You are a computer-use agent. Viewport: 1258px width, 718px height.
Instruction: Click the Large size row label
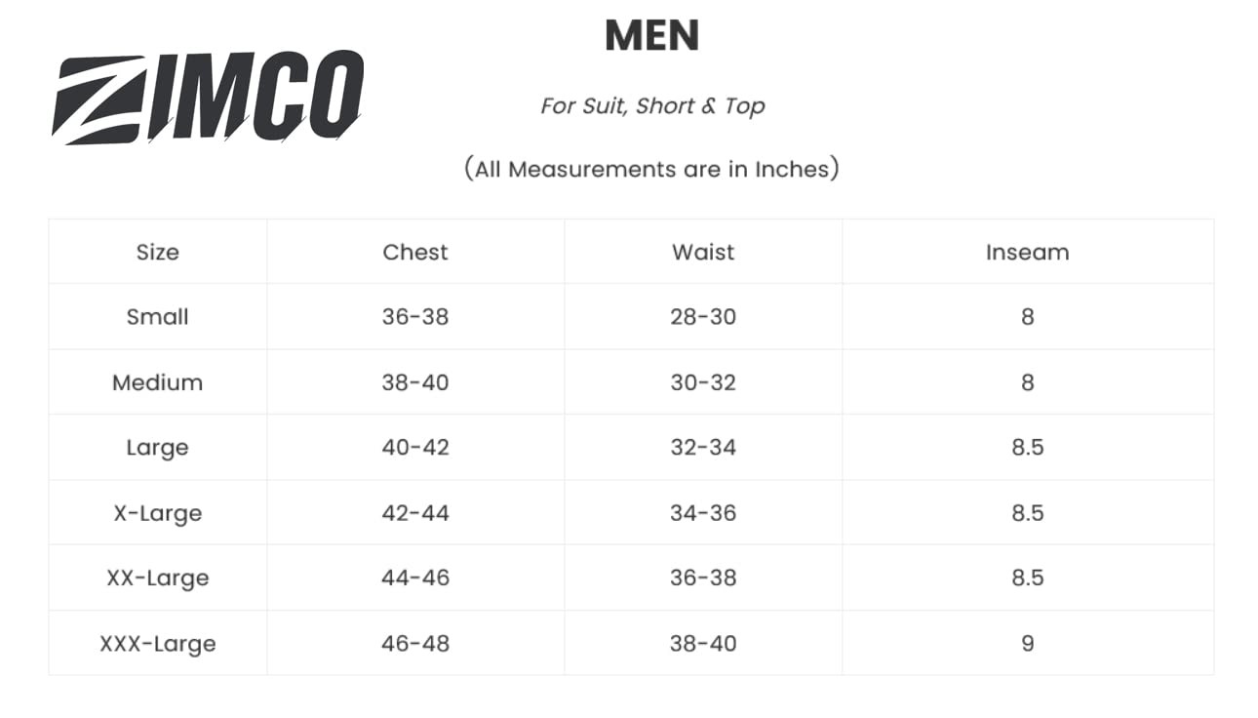point(158,448)
